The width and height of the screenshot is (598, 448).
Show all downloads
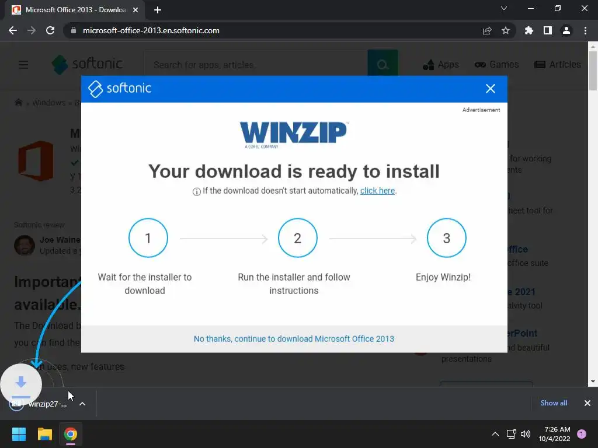554,403
